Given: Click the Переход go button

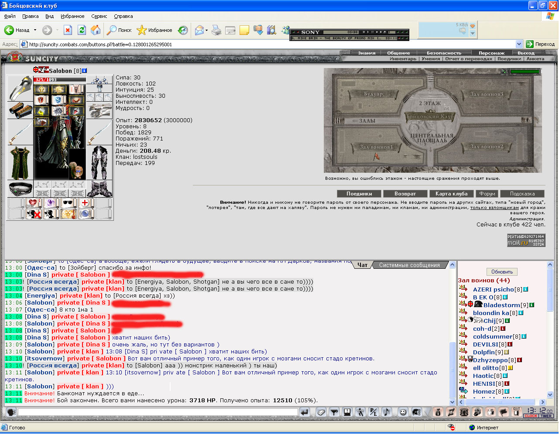Looking at the screenshot, I should [x=540, y=44].
